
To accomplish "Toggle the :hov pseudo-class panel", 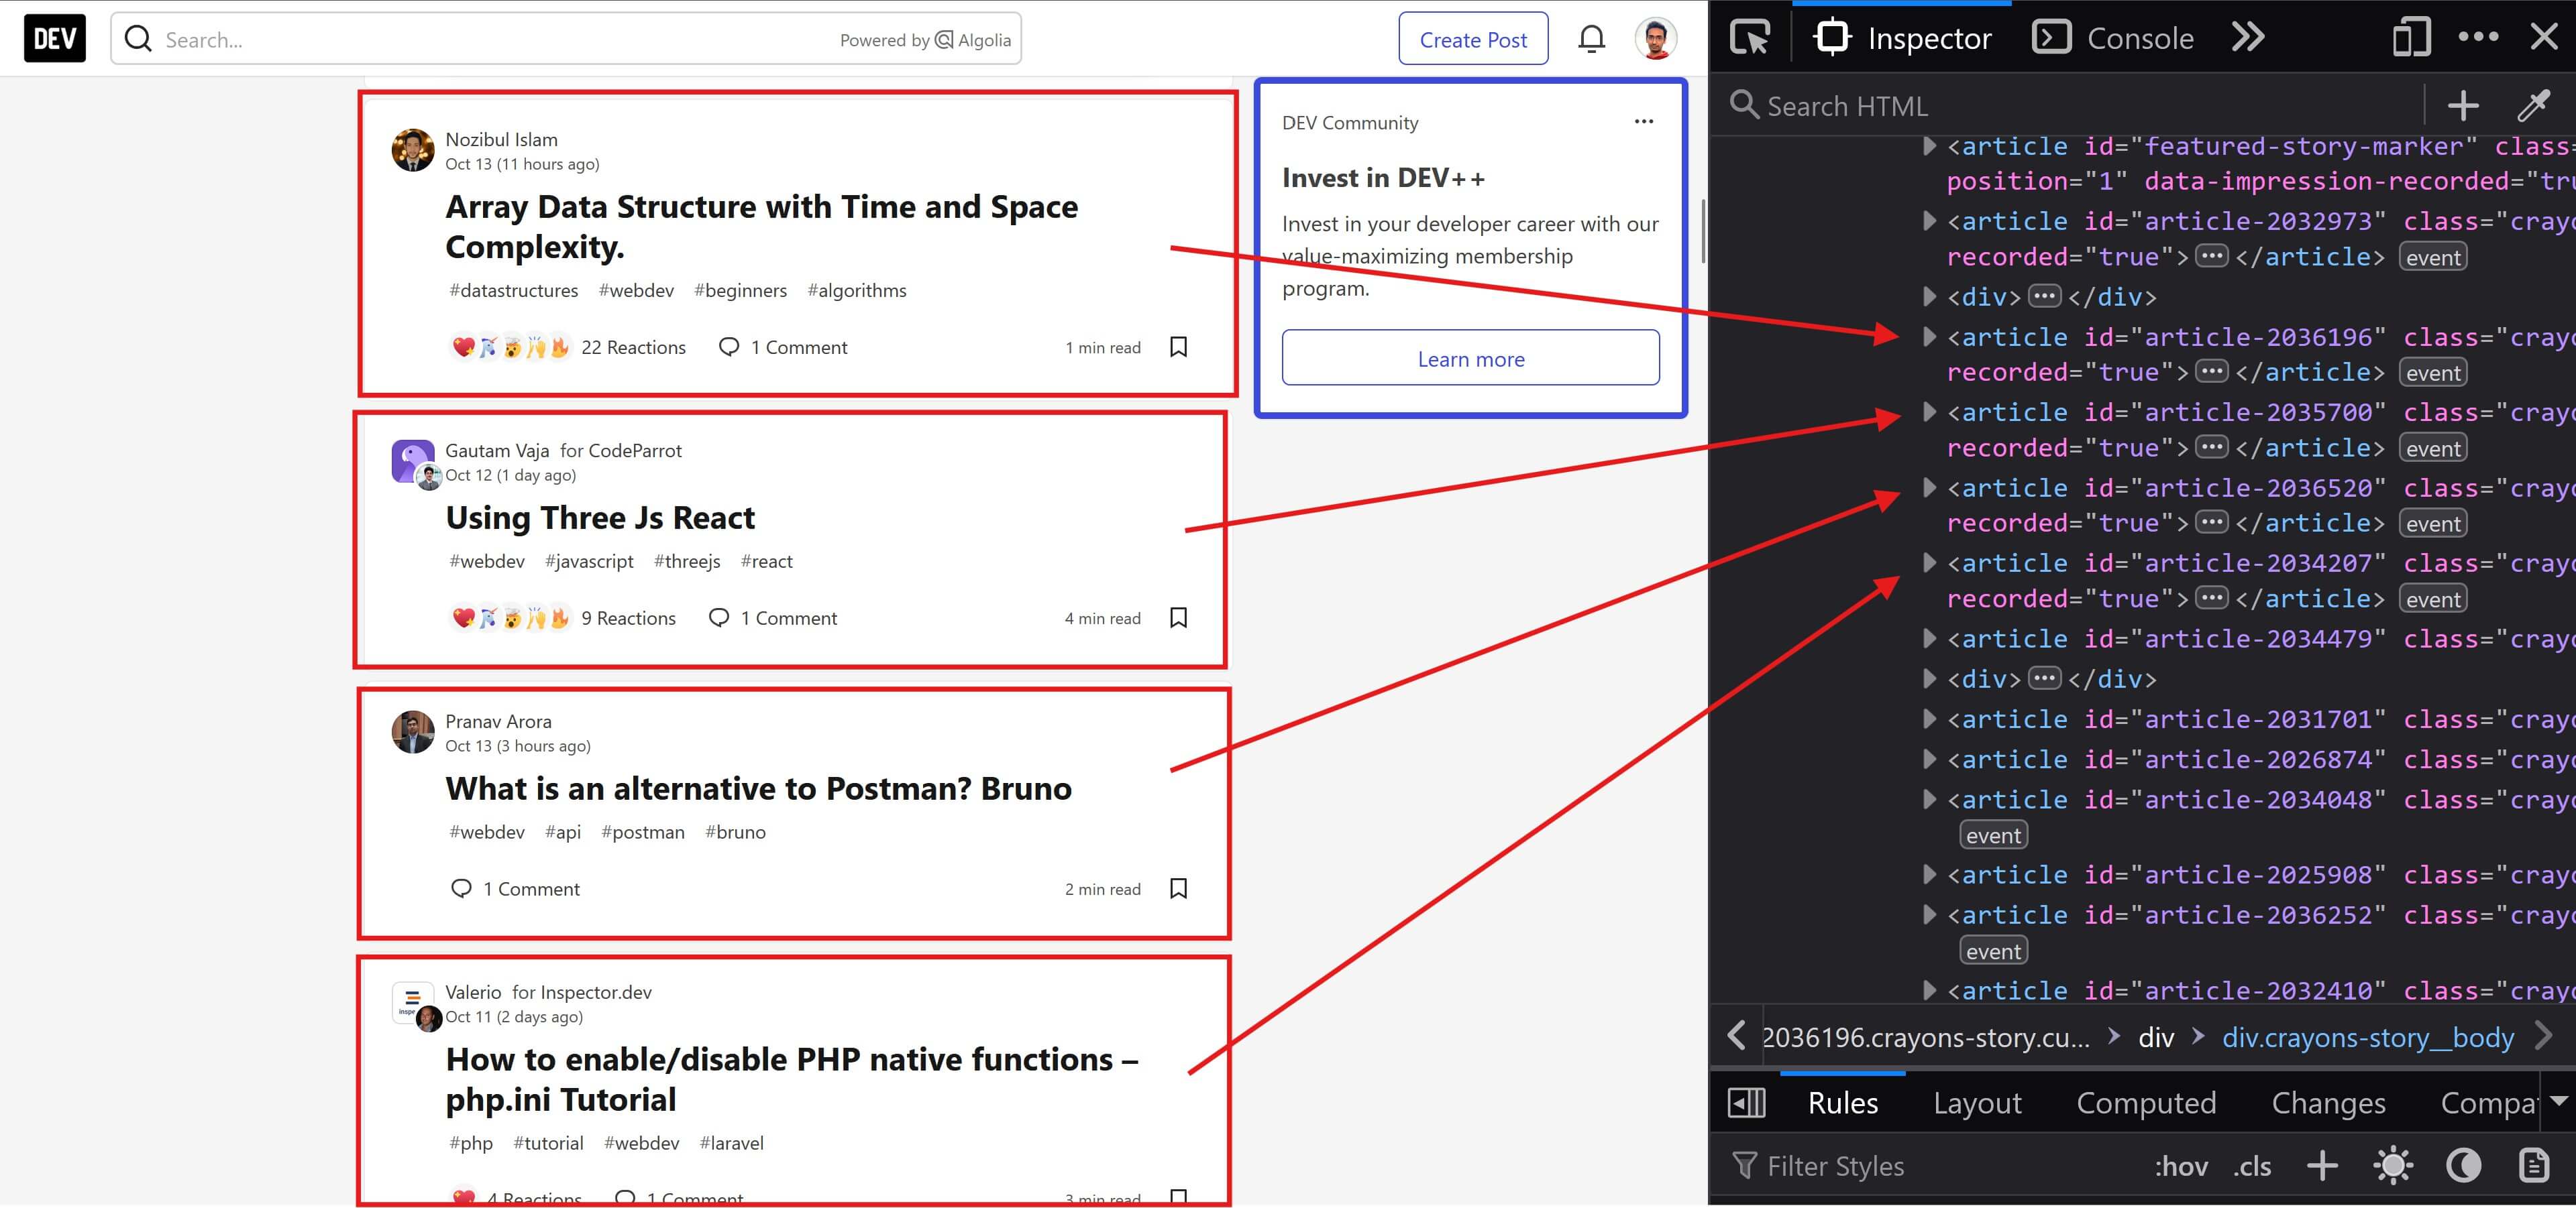I will [x=2181, y=1166].
